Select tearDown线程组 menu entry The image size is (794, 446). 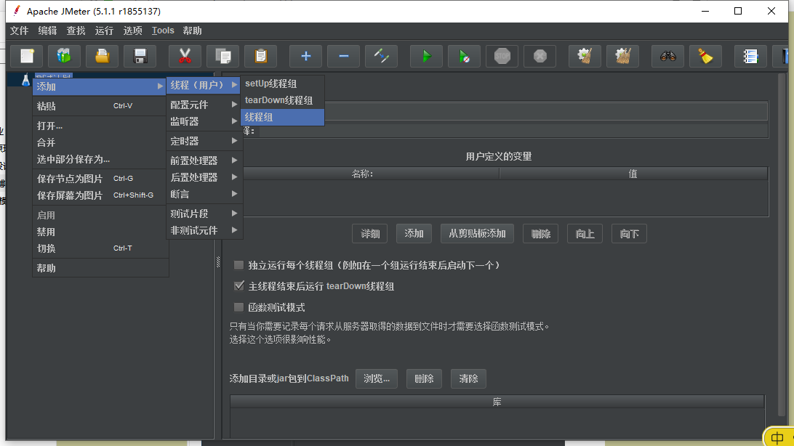click(282, 100)
